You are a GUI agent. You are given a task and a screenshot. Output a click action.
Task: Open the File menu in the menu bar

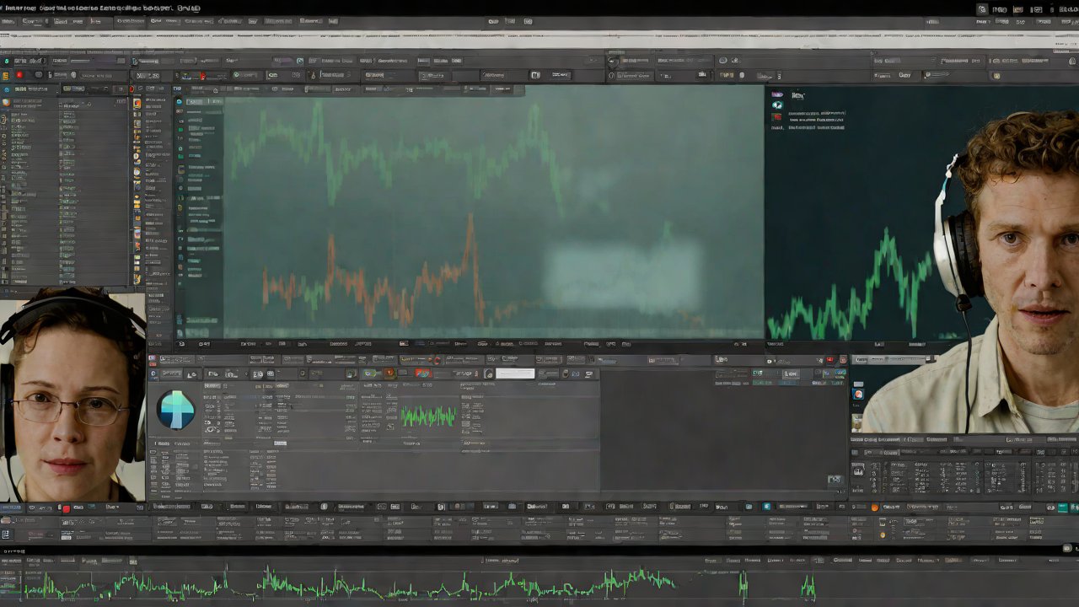click(x=7, y=21)
